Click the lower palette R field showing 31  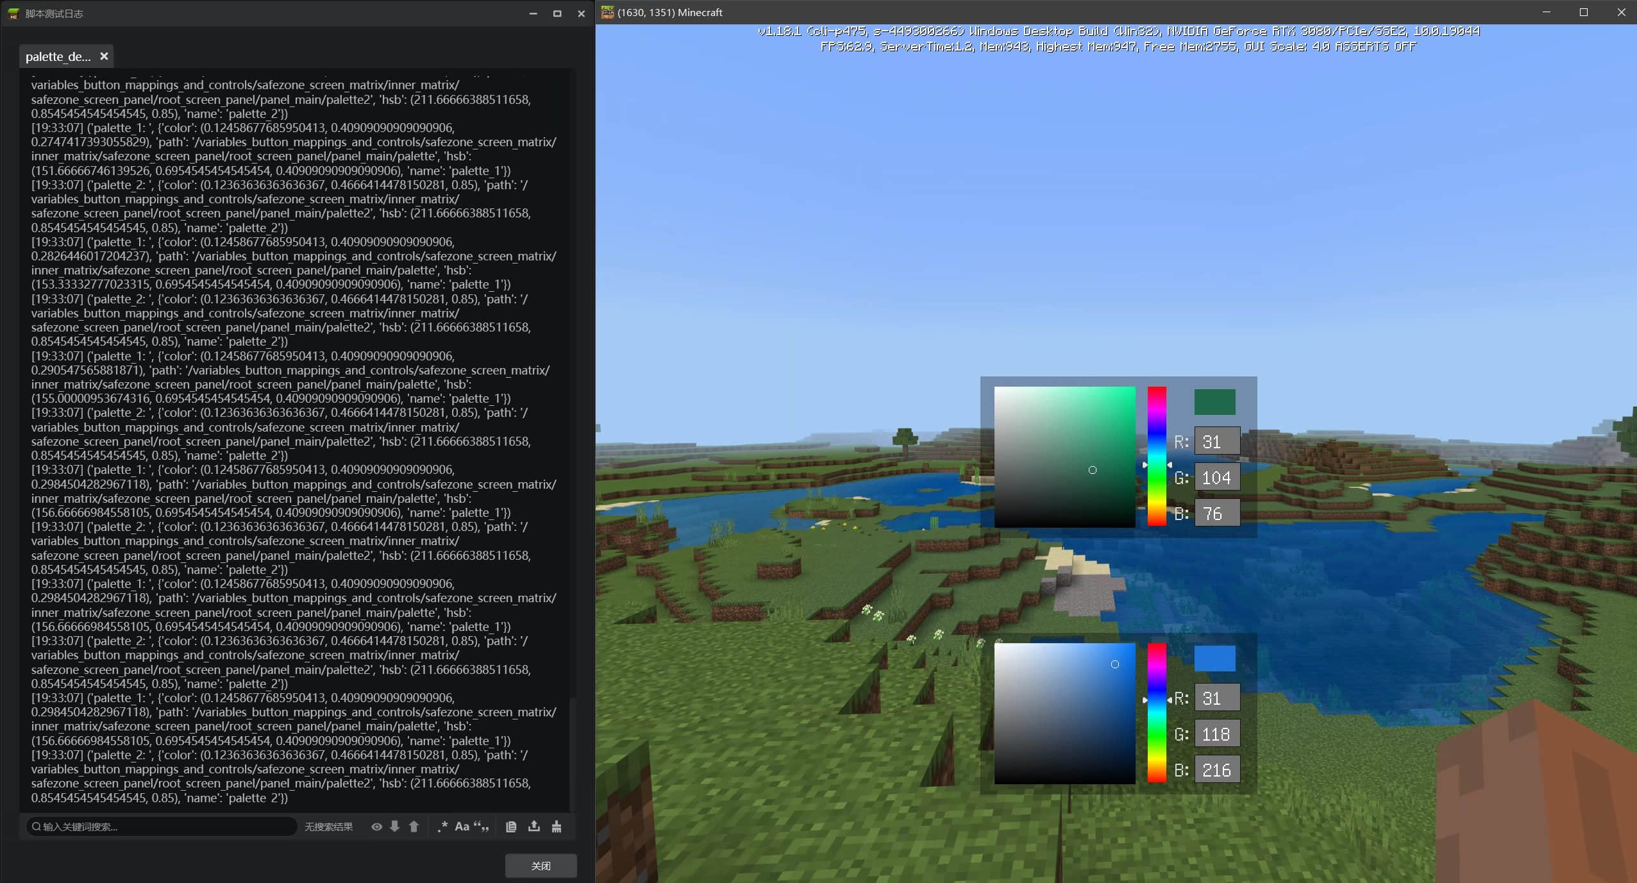click(x=1217, y=698)
